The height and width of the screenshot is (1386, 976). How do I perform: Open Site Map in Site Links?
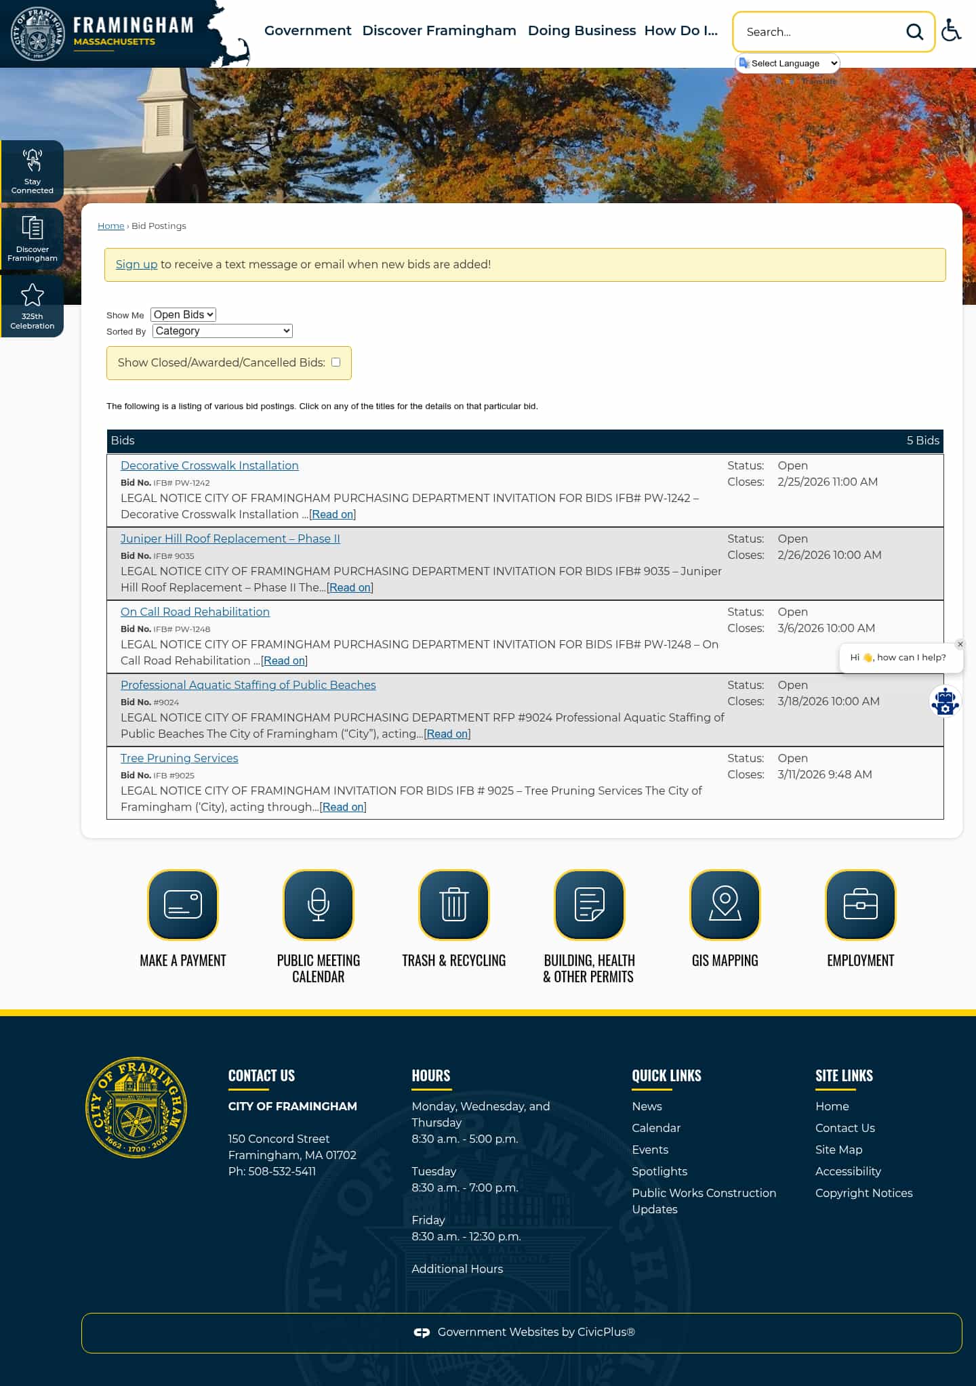tap(839, 1150)
